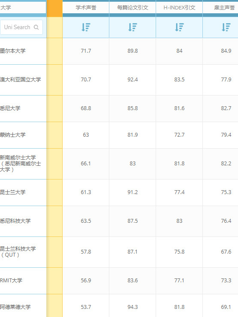The image size is (238, 317).
Task: Click the orange highlighted column header
Action: coord(54,8)
